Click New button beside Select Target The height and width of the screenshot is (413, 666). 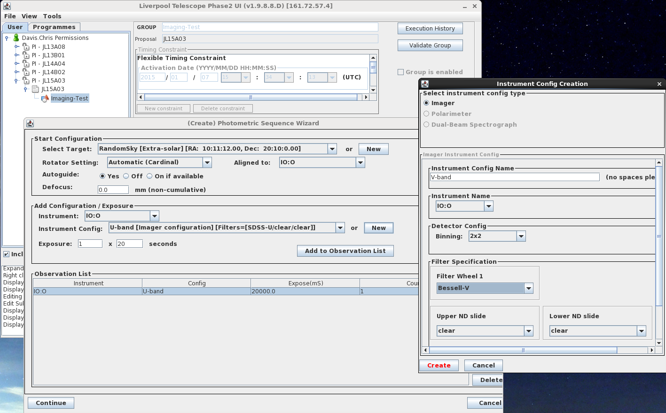click(374, 149)
